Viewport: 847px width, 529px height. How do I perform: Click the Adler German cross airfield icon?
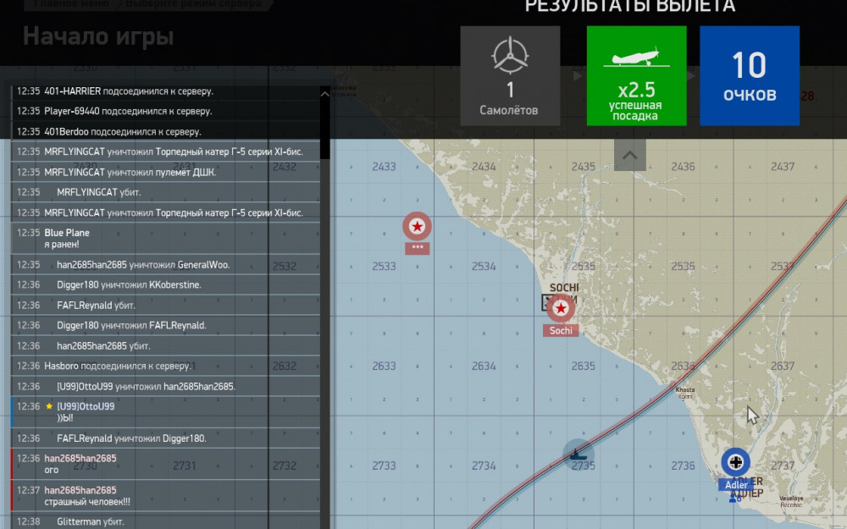pyautogui.click(x=736, y=462)
